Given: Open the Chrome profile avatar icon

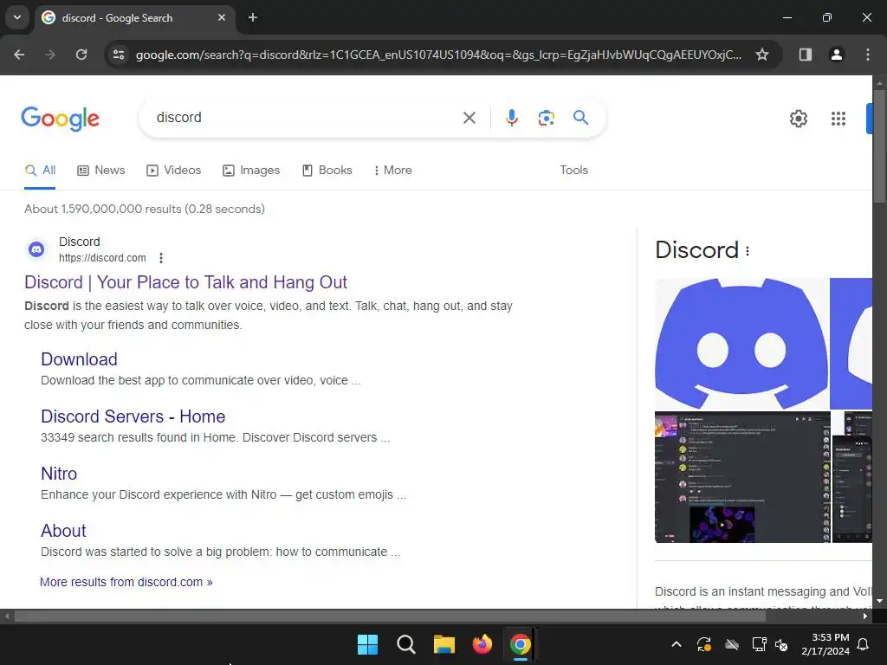Looking at the screenshot, I should click(836, 55).
